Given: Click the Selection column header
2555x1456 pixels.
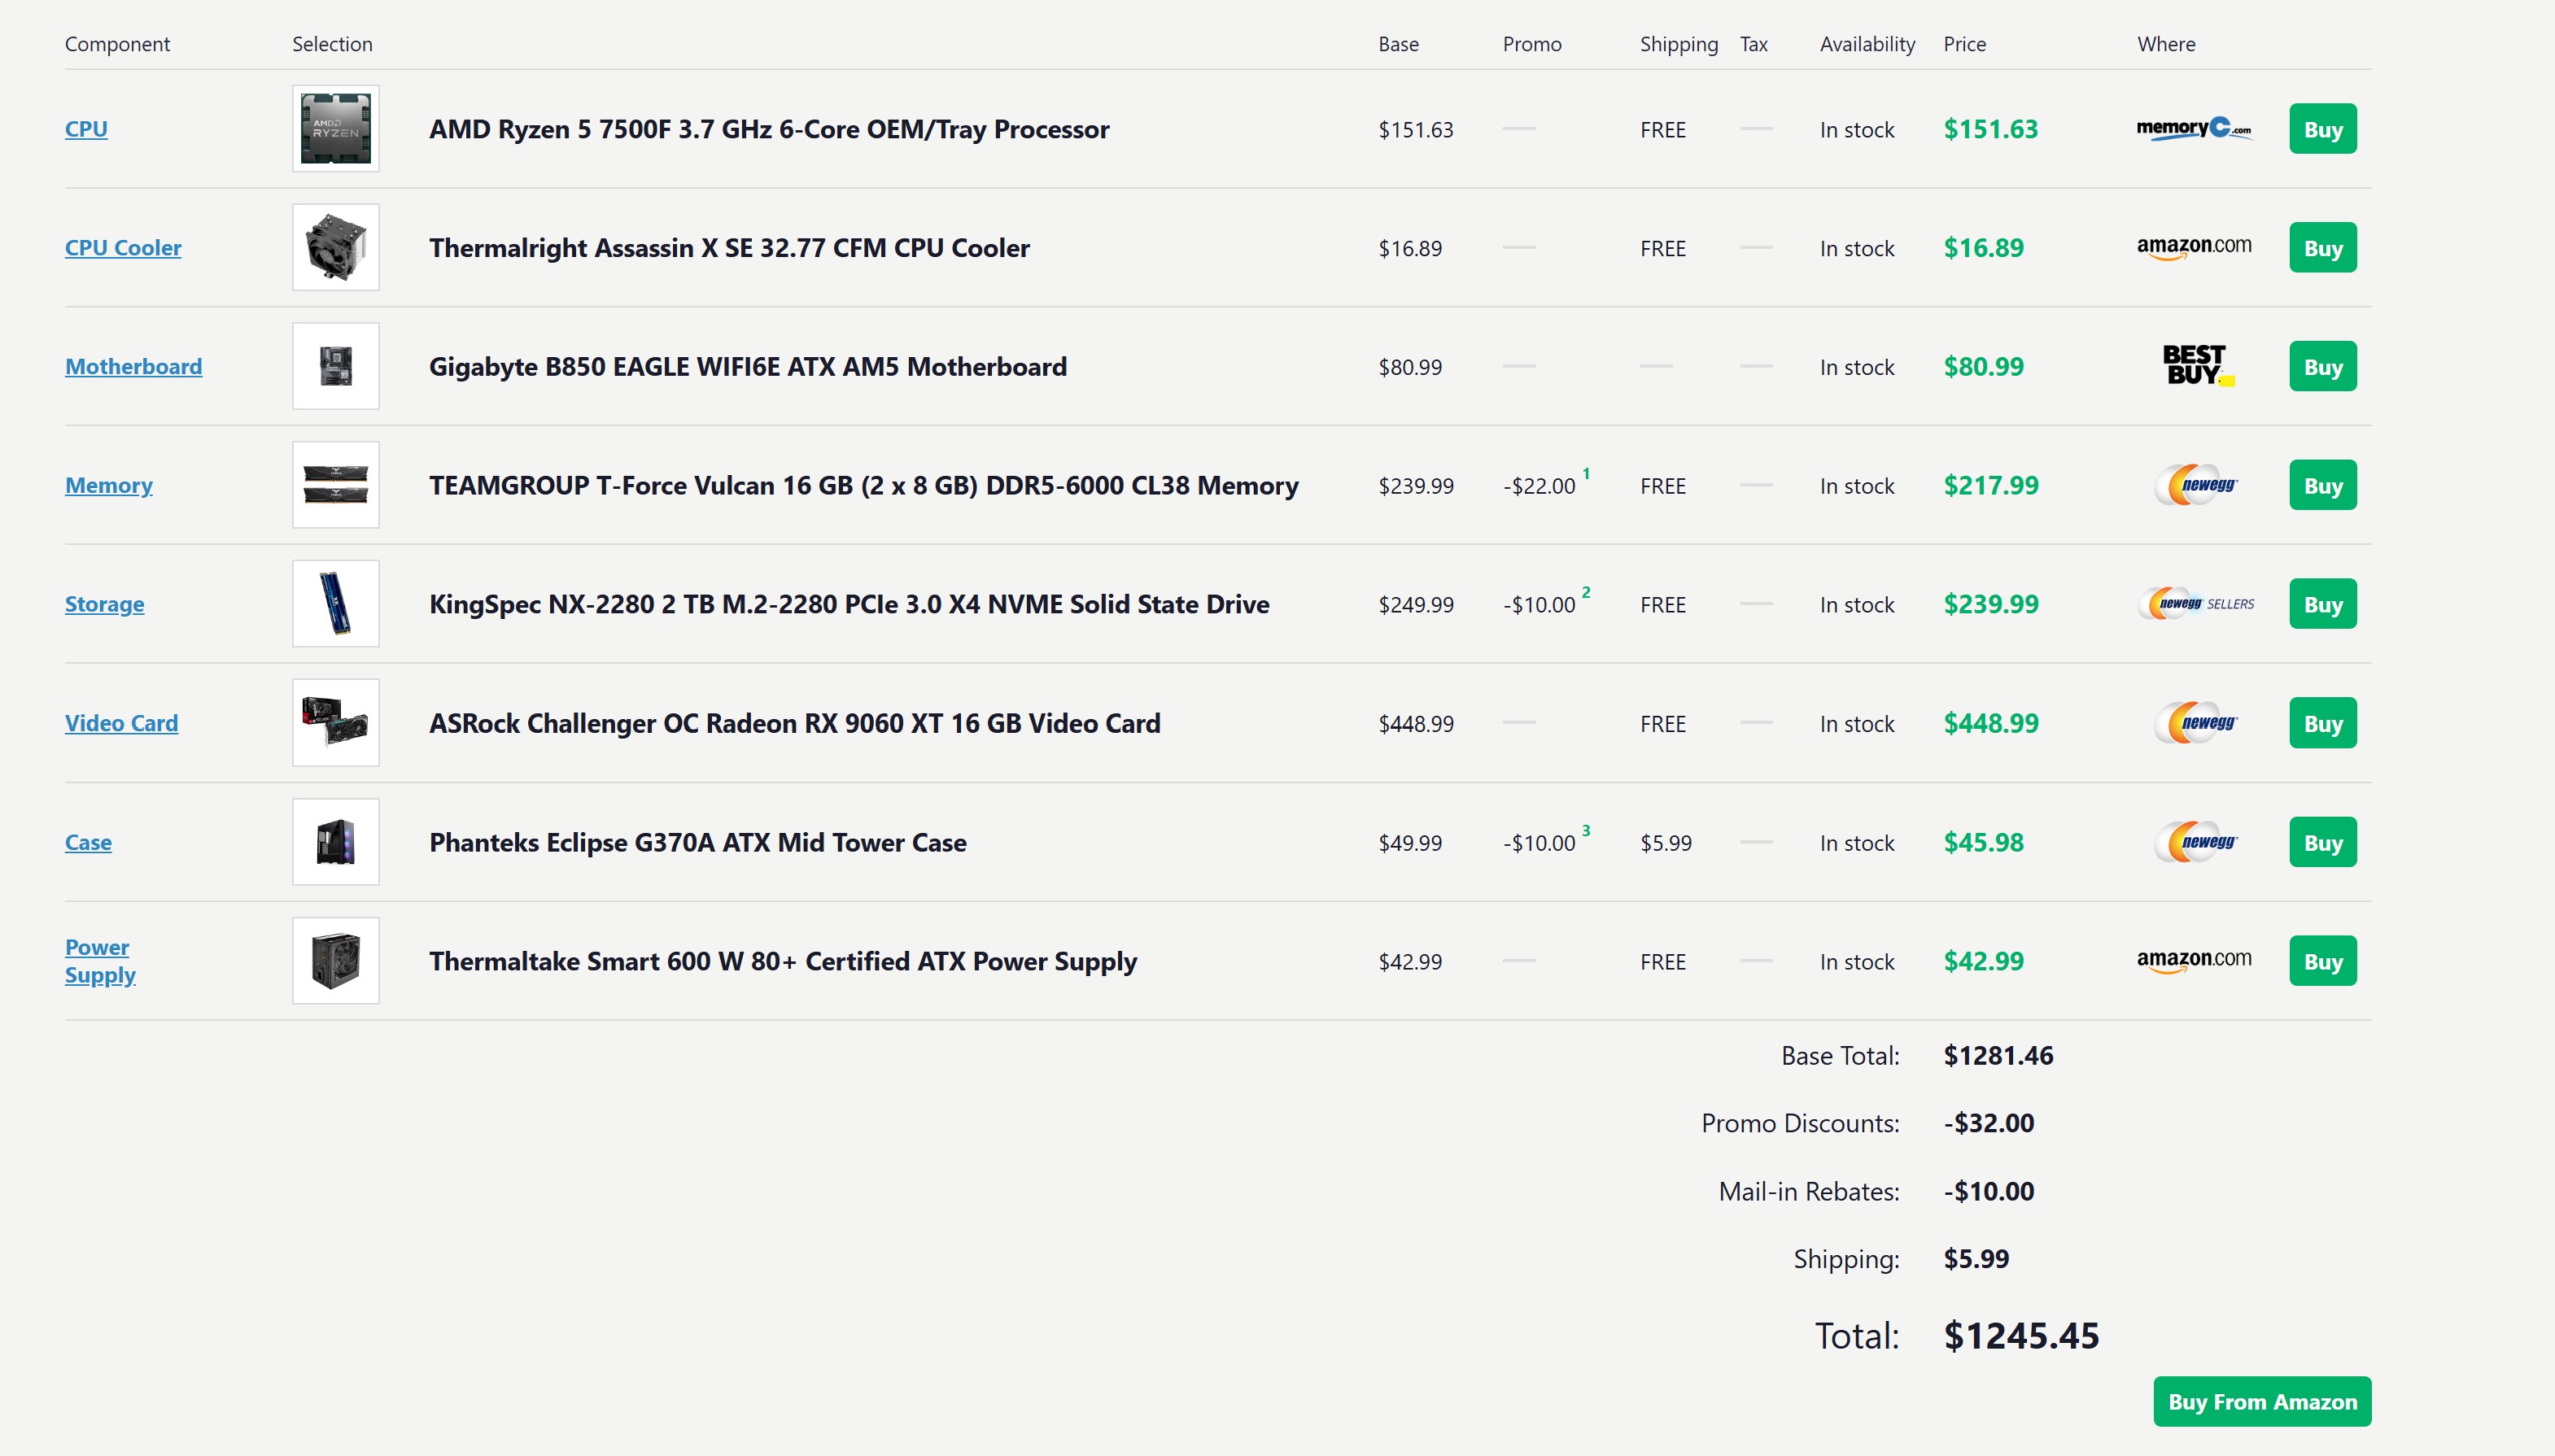Looking at the screenshot, I should click(x=332, y=44).
